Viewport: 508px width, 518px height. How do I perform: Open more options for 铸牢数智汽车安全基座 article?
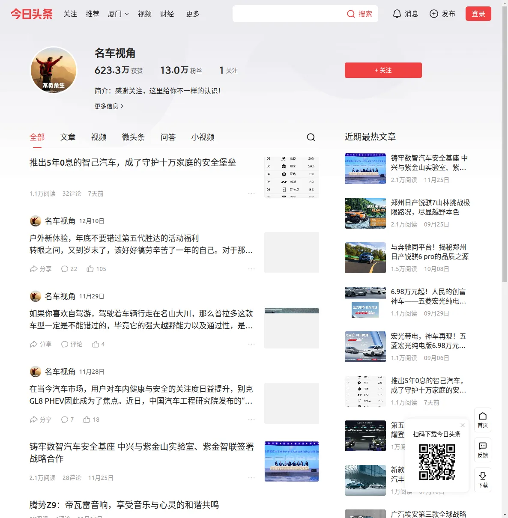(251, 478)
